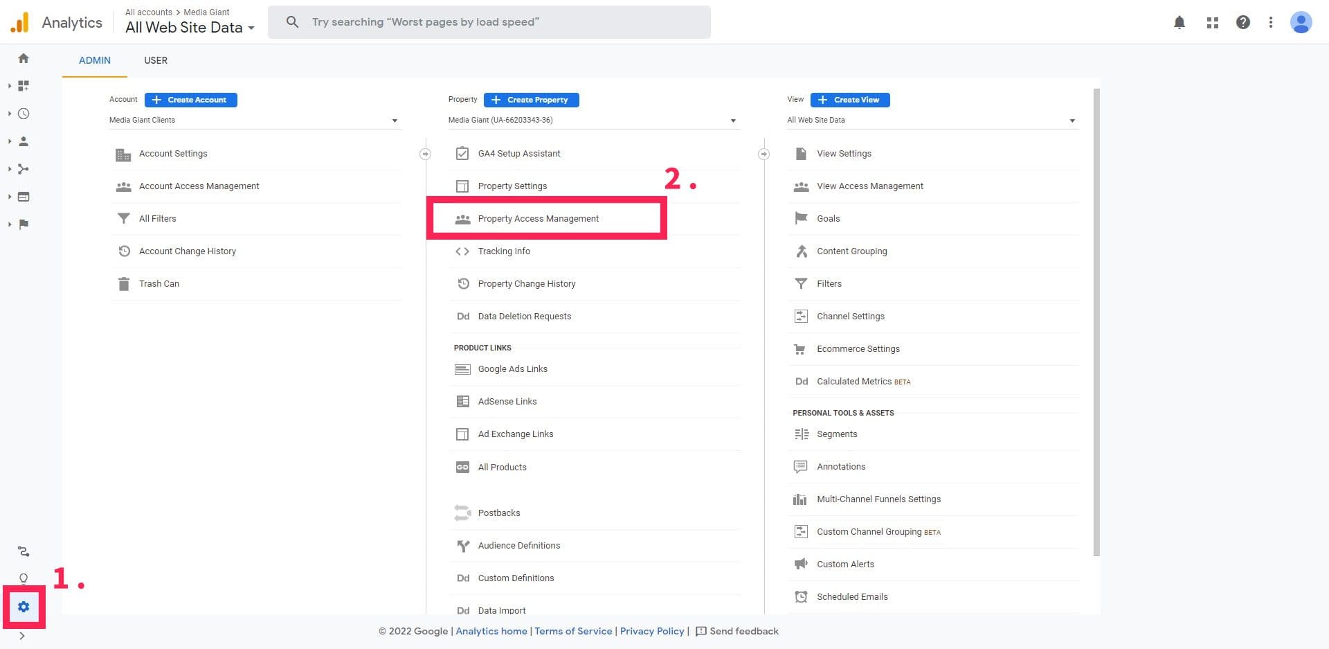Click the GA4 Setup Assistant checkmark icon
Image resolution: width=1329 pixels, height=649 pixels.
462,154
